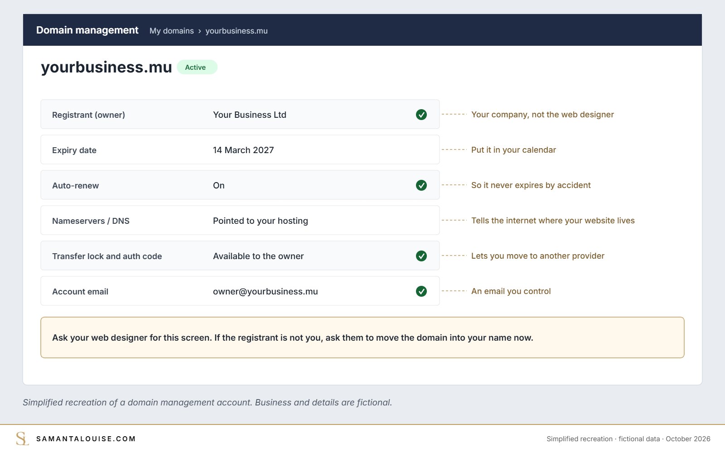Viewport: 725px width, 453px height.
Task: Click the Active status badge
Action: [x=197, y=67]
